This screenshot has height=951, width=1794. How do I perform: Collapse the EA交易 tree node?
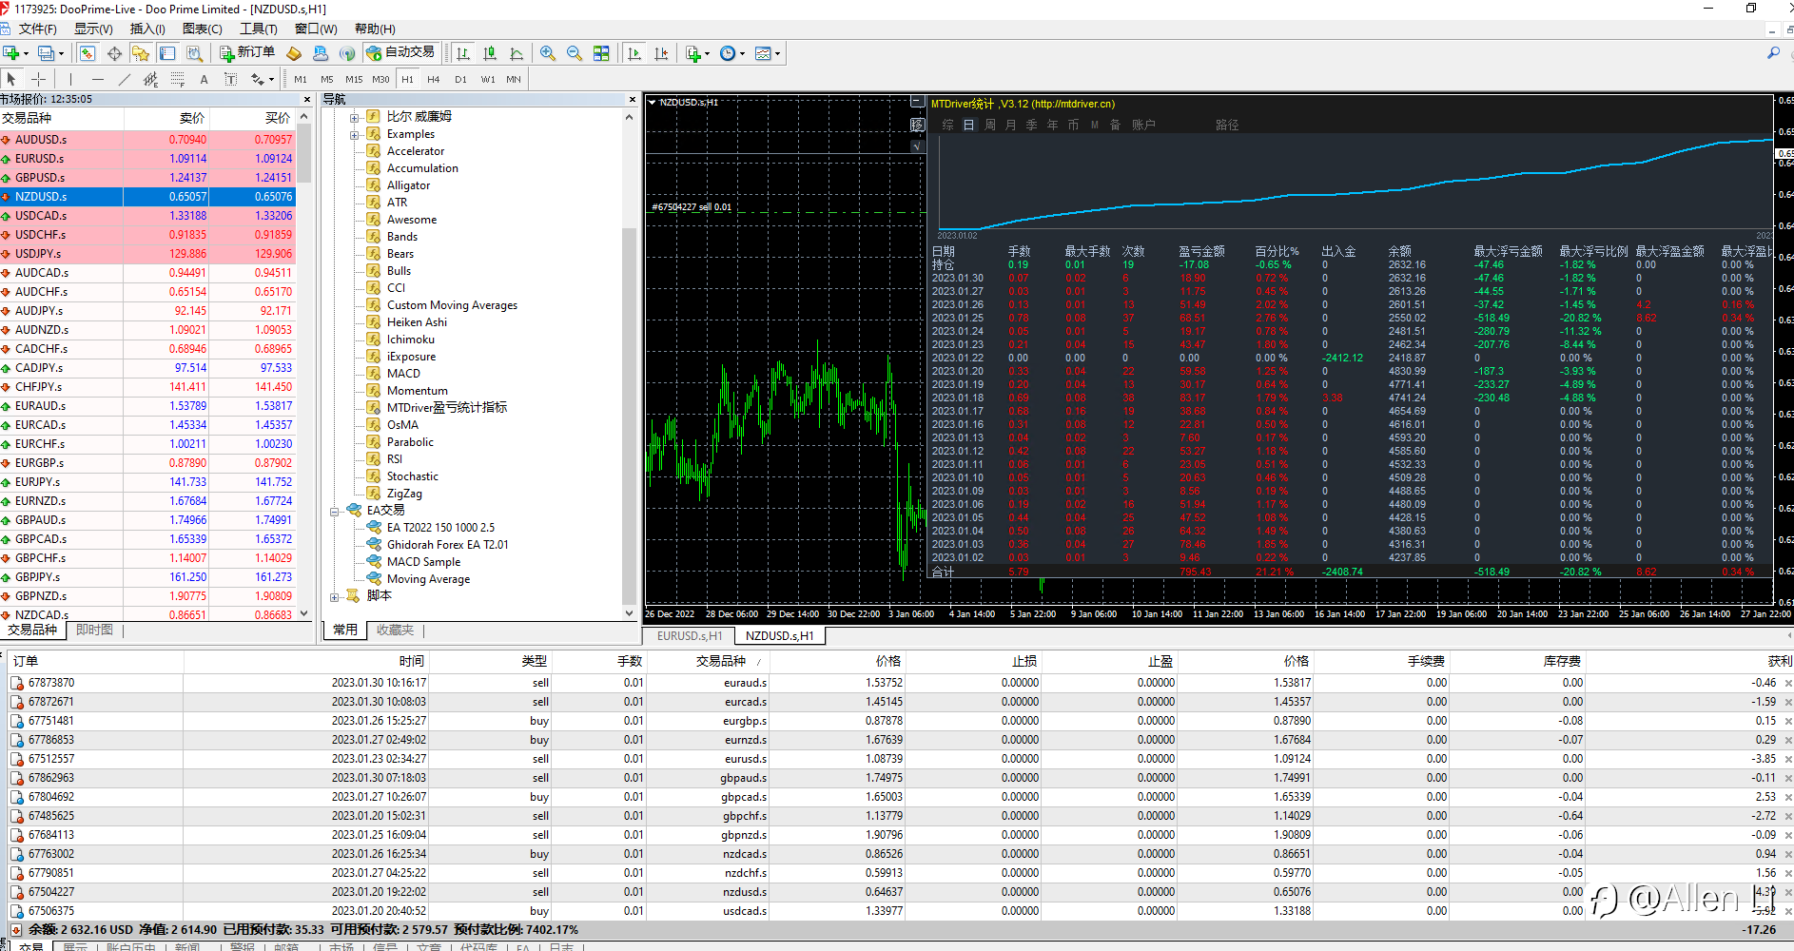(x=335, y=511)
